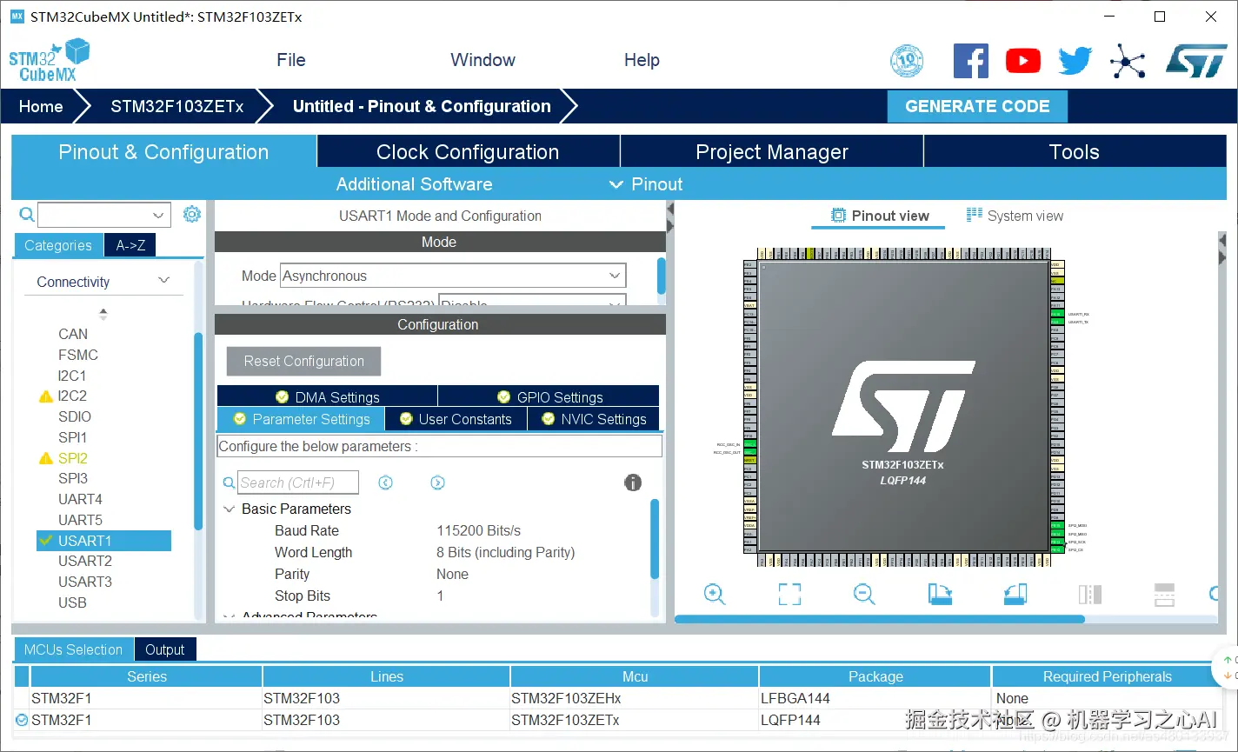Switch to System view
Screen dimensions: 1238x752
point(1015,216)
